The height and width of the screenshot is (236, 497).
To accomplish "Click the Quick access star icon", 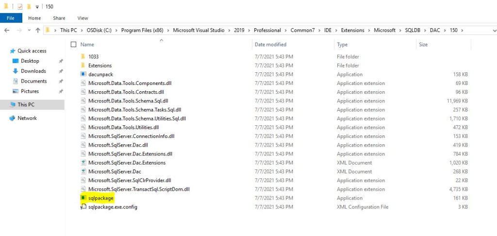I will [13, 51].
